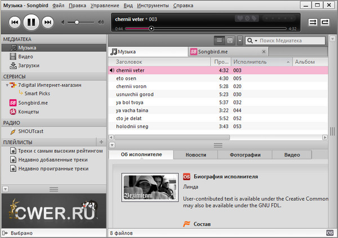This screenshot has height=238, width=338.
Task: Pause the current track playback
Action: [x=32, y=22]
